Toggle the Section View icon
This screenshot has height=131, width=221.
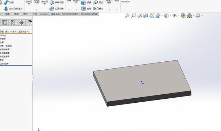tap(146, 16)
